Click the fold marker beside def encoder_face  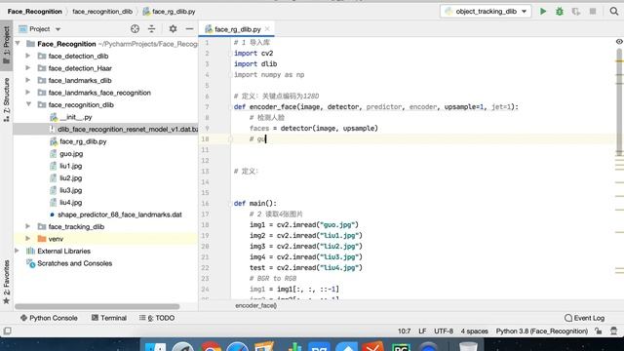pos(230,106)
